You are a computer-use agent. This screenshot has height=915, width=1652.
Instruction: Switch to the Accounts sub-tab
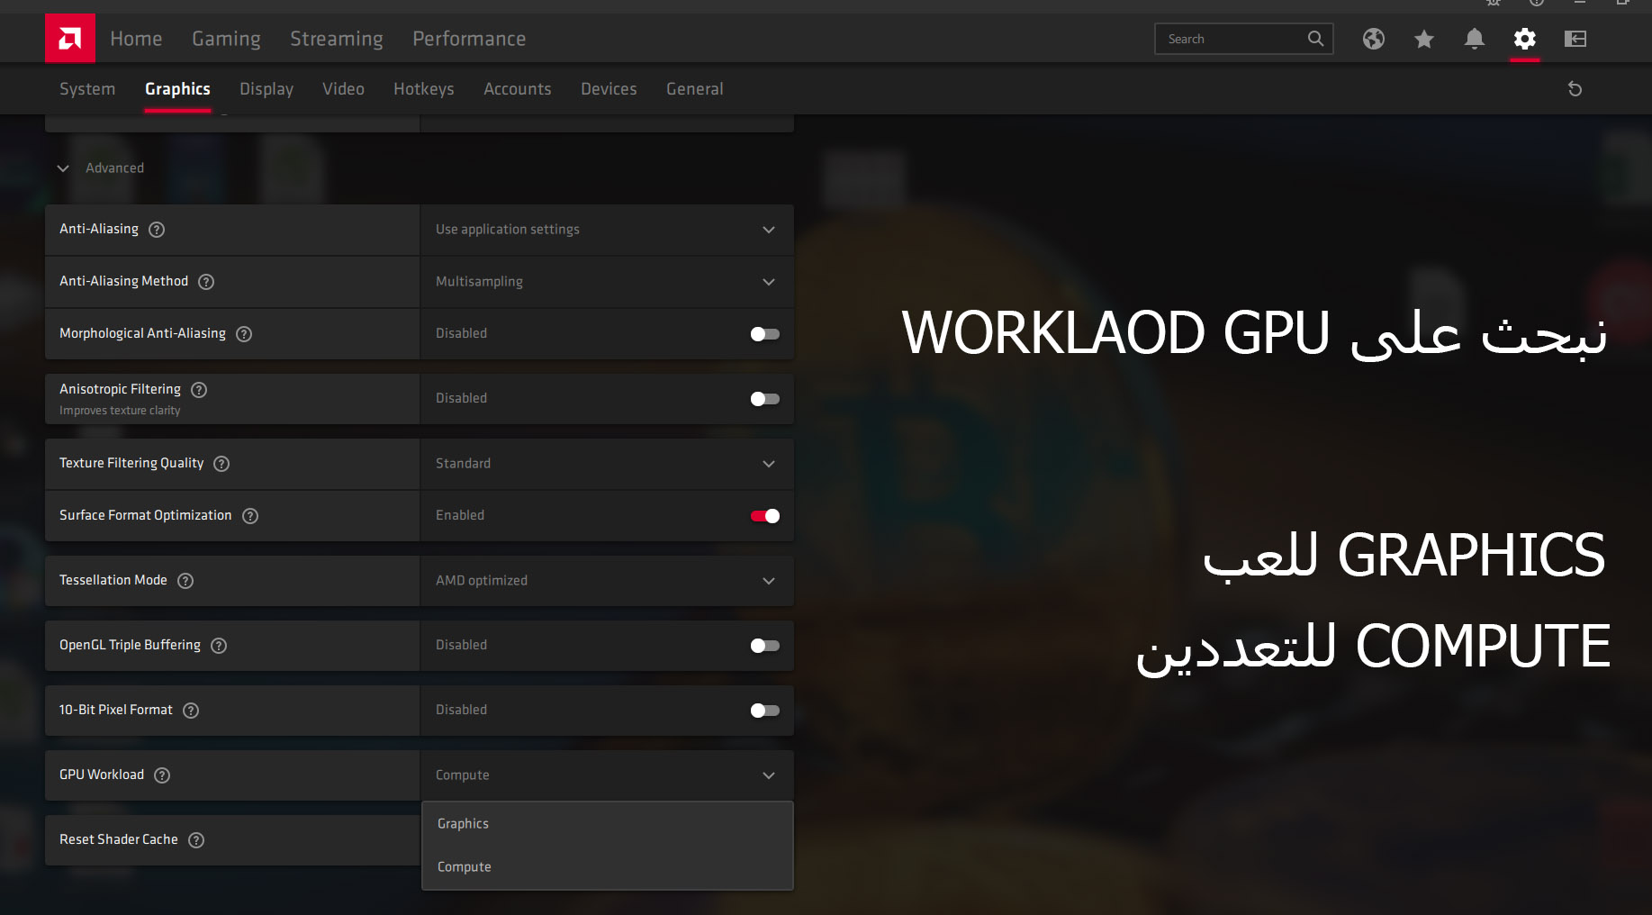click(518, 89)
